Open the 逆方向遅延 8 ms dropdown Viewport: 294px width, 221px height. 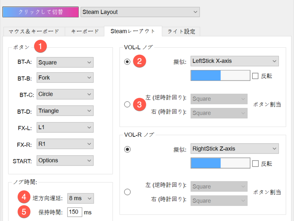pyautogui.click(x=80, y=198)
